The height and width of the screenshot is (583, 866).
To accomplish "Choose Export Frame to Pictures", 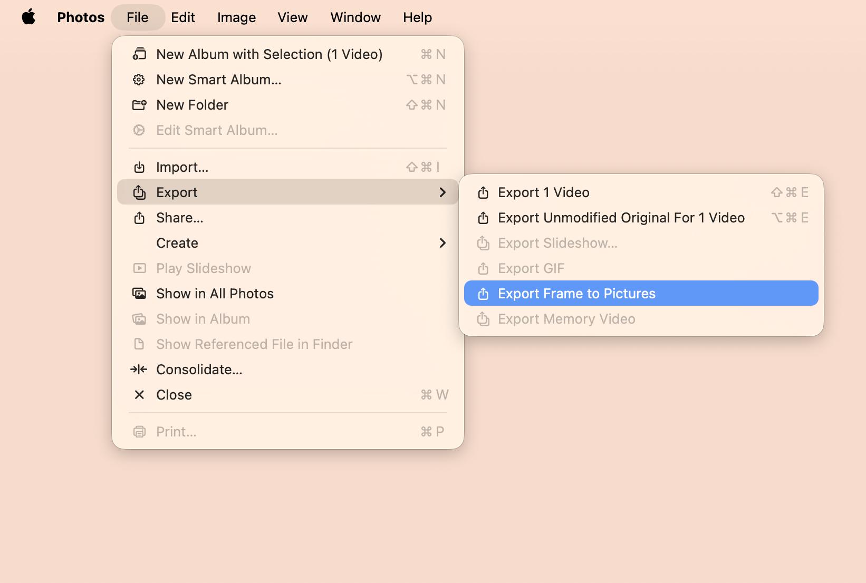I will point(576,294).
